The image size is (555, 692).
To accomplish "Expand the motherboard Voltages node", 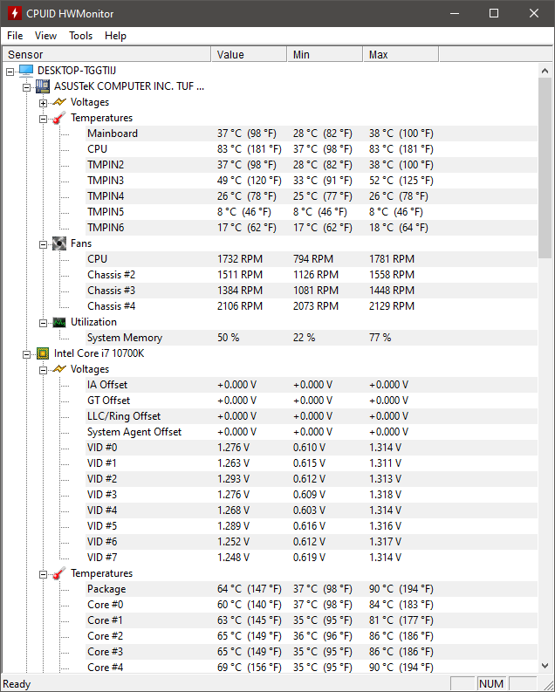I will [x=43, y=102].
